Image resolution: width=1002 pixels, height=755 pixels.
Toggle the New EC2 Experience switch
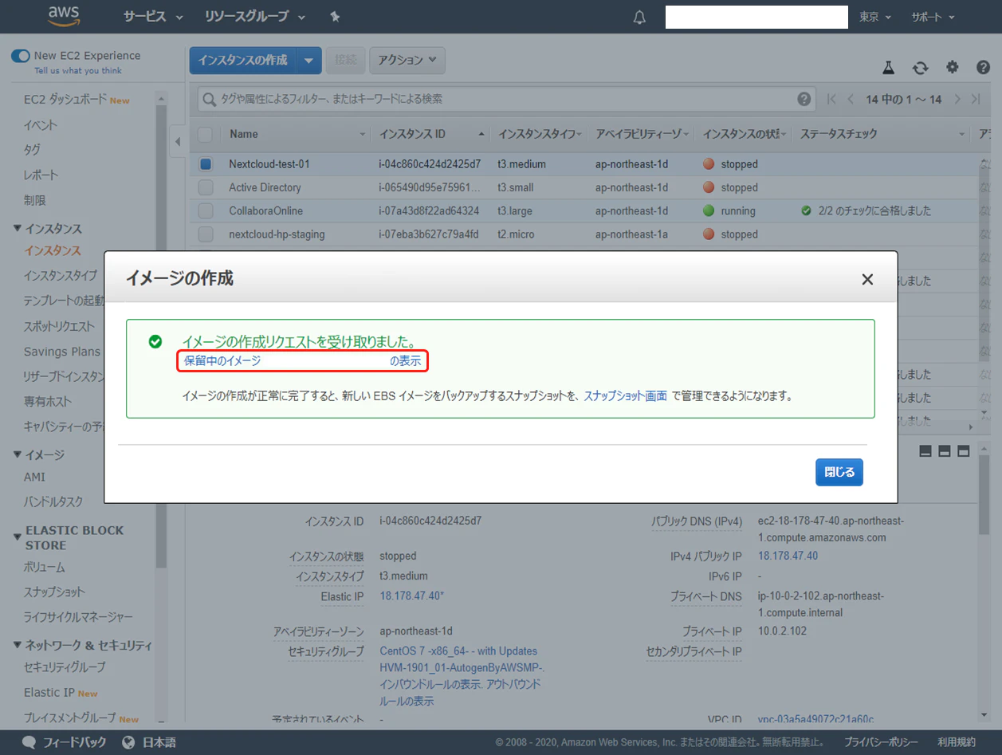pos(20,56)
